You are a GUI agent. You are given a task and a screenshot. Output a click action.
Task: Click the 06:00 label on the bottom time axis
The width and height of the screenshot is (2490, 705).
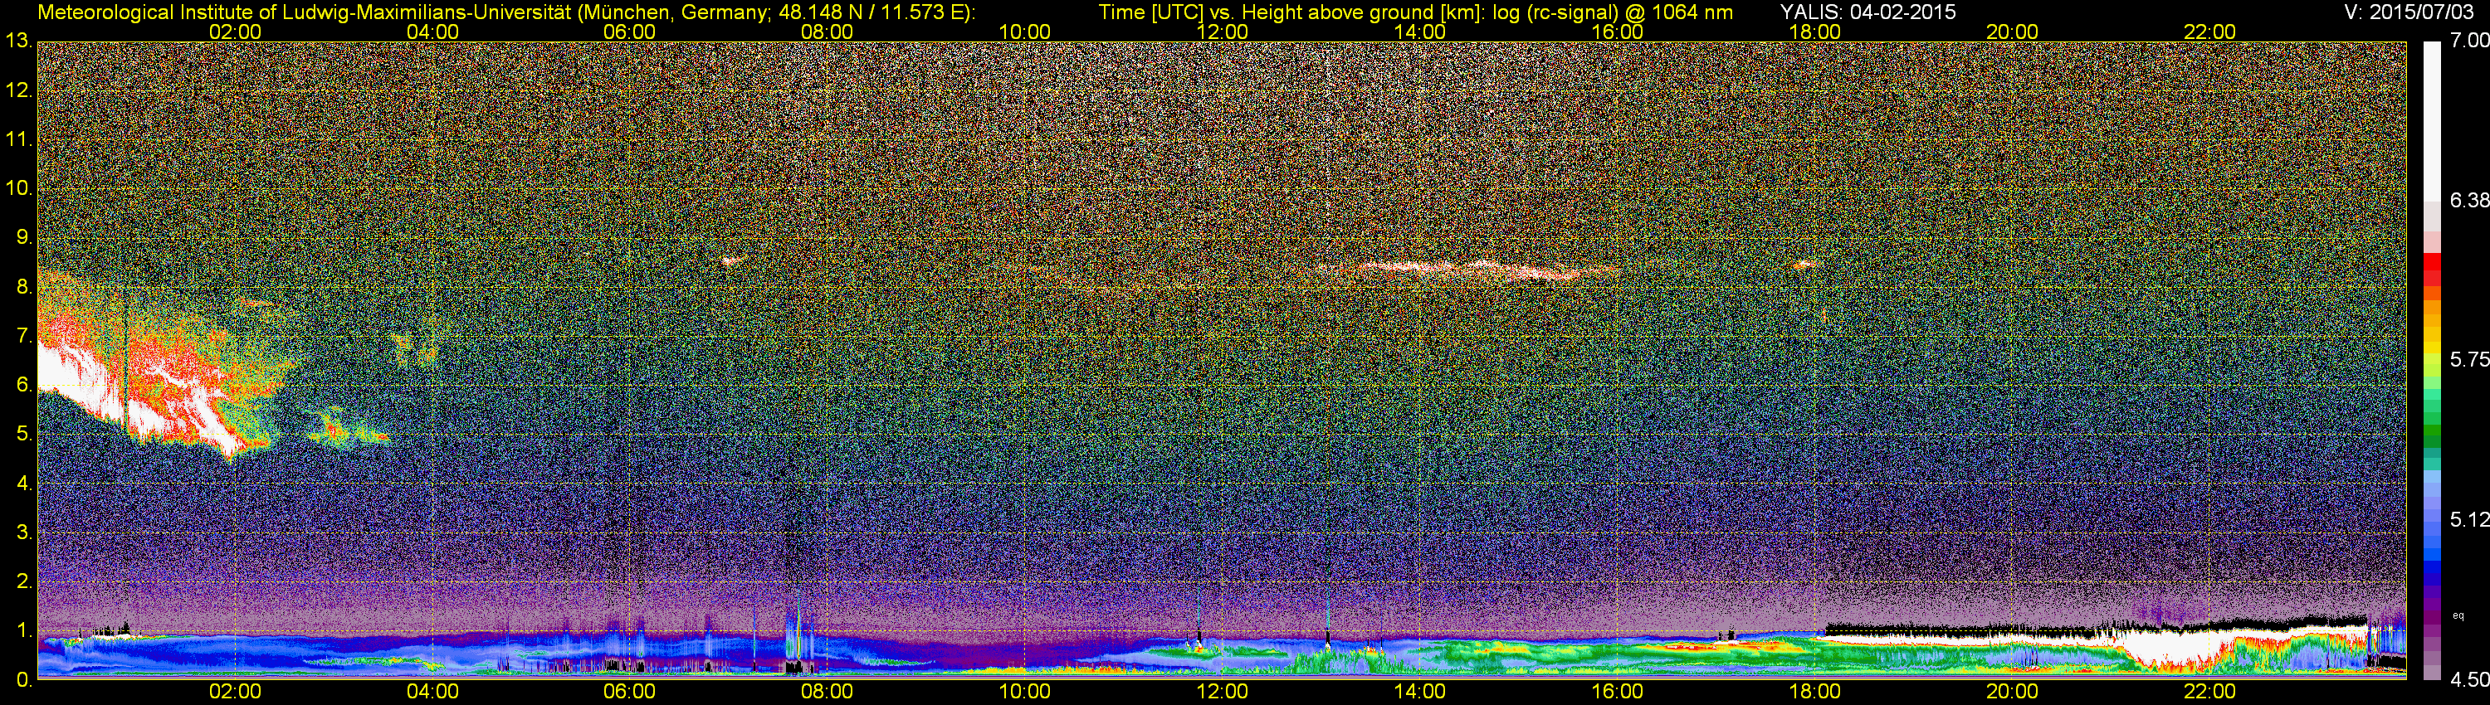pos(629,692)
